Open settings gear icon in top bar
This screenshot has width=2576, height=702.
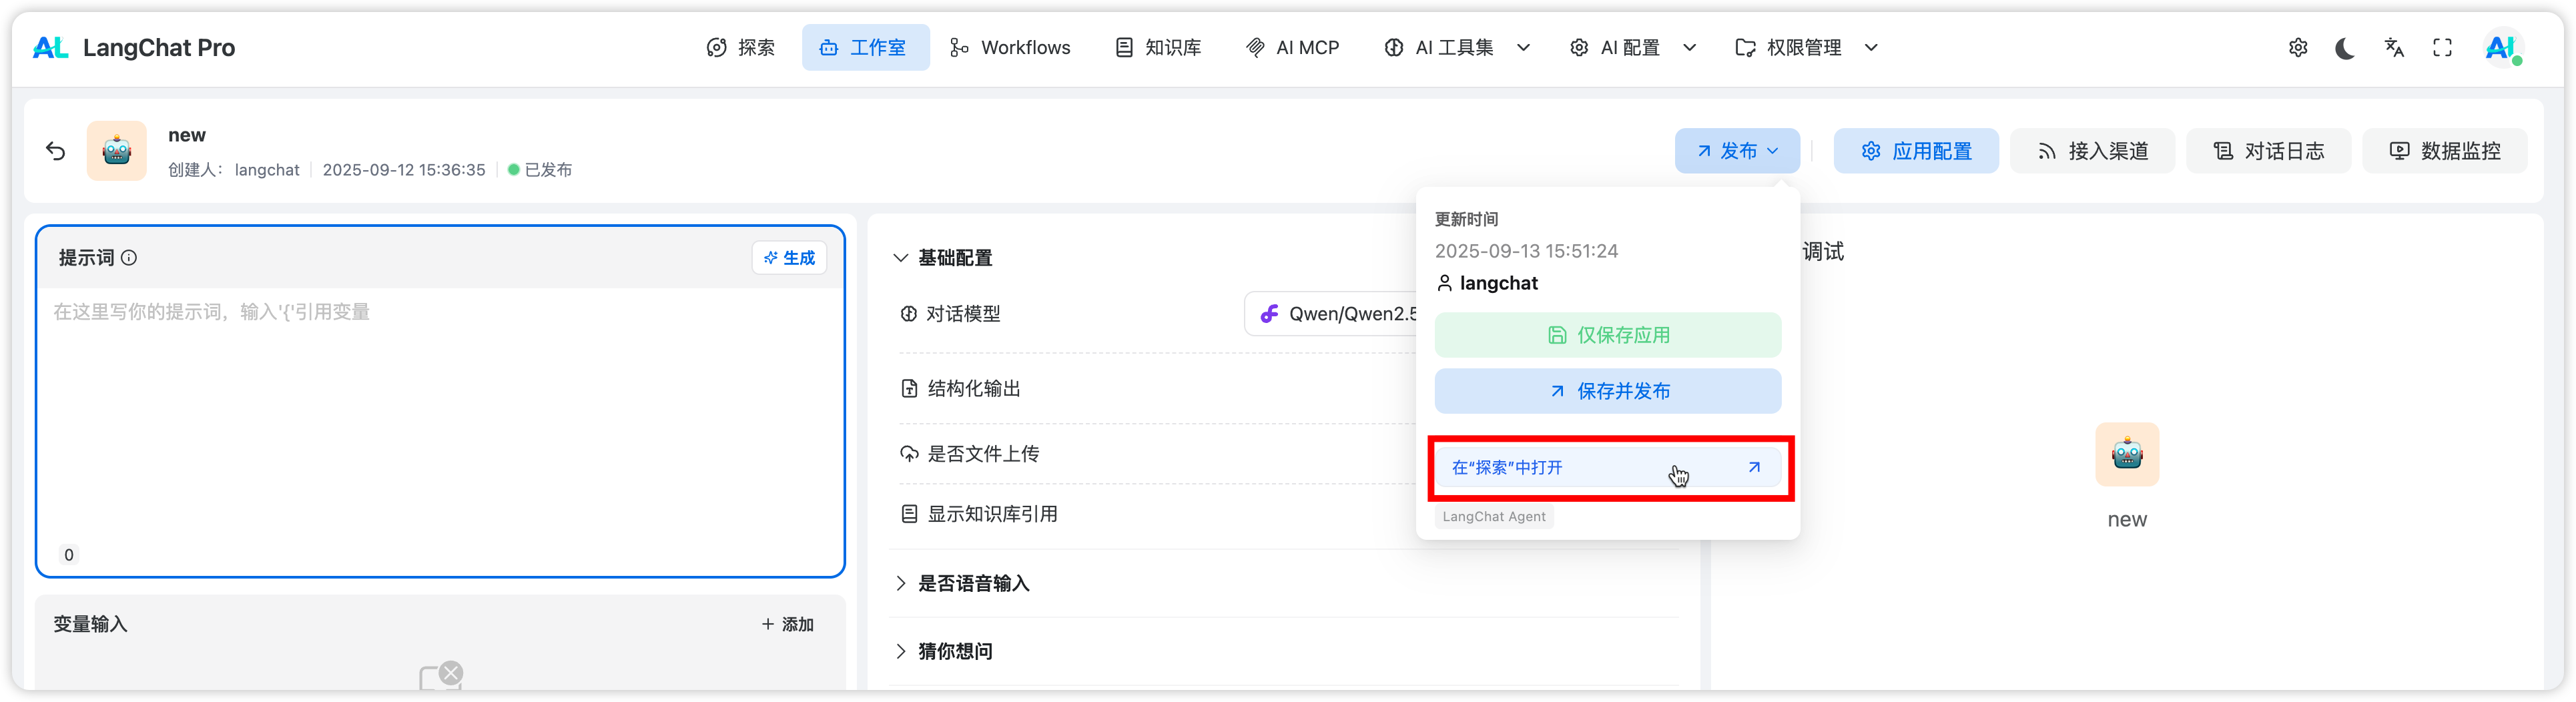(x=2298, y=48)
